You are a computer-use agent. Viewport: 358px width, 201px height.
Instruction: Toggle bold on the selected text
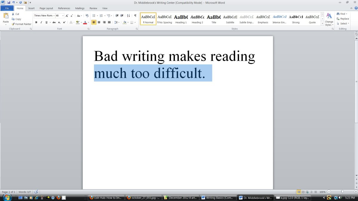tap(36, 22)
